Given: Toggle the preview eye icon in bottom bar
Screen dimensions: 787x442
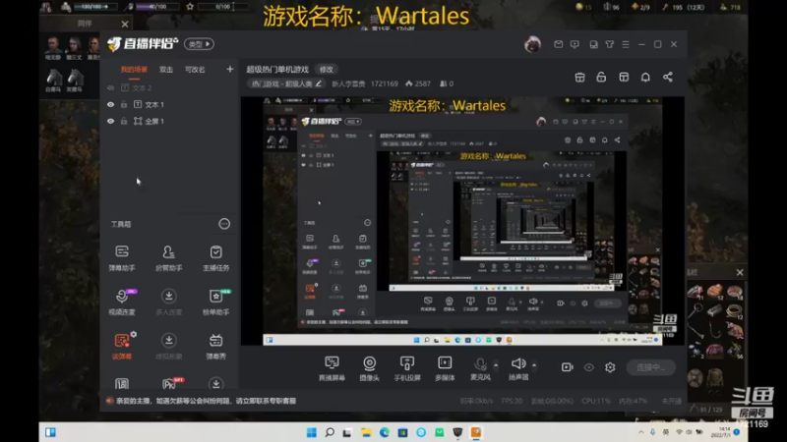Looking at the screenshot, I should [588, 367].
